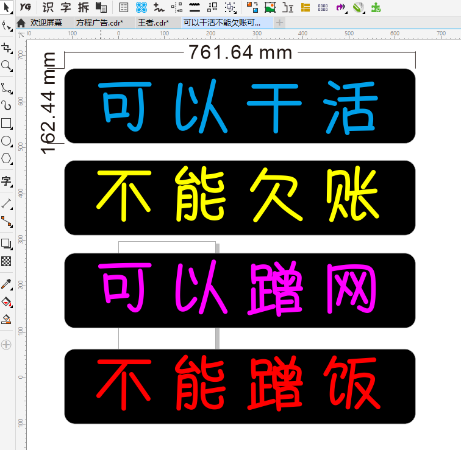Image resolution: width=461 pixels, height=450 pixels.
Task: Click the image picture icon
Action: point(270,7)
